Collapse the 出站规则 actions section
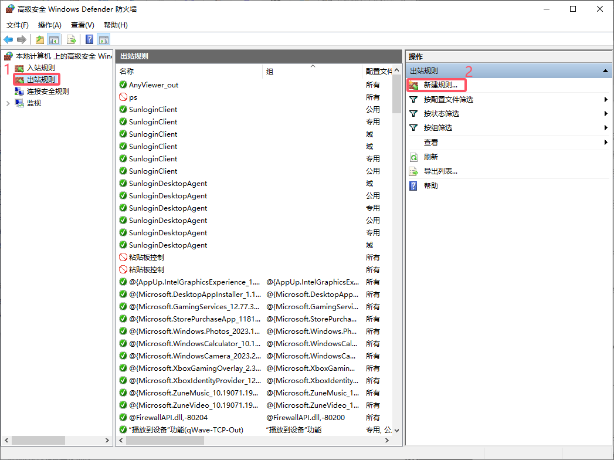 coord(605,70)
